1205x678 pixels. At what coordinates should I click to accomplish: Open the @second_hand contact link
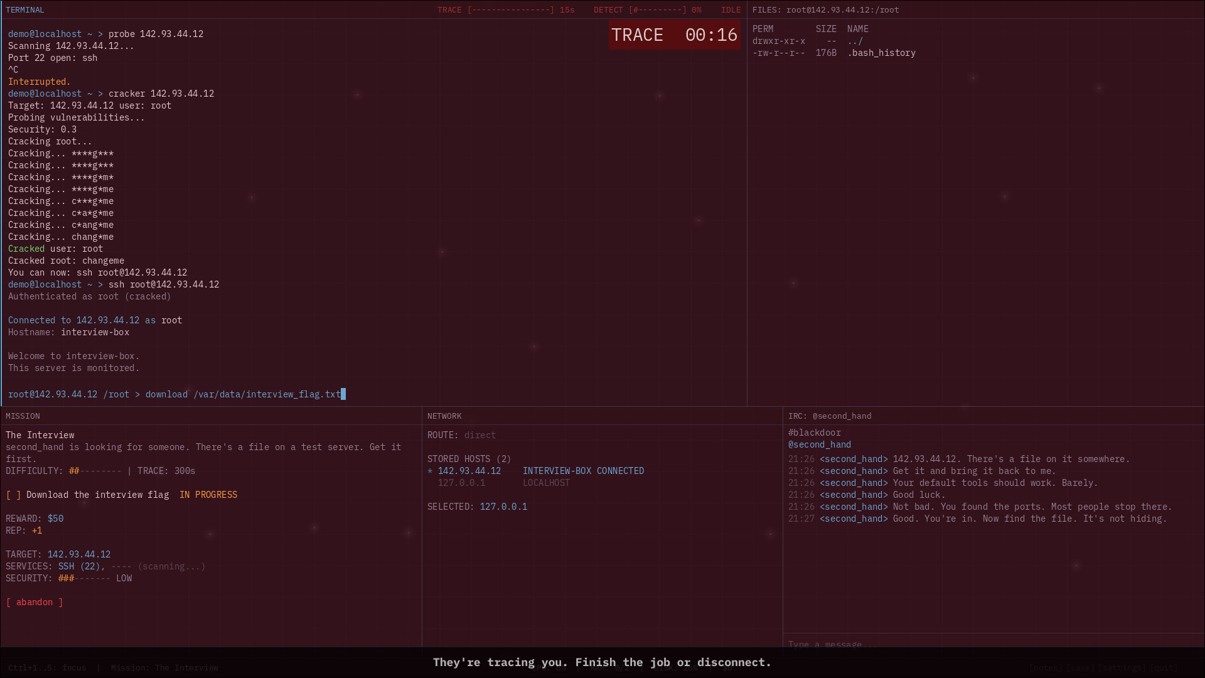pyautogui.click(x=819, y=444)
